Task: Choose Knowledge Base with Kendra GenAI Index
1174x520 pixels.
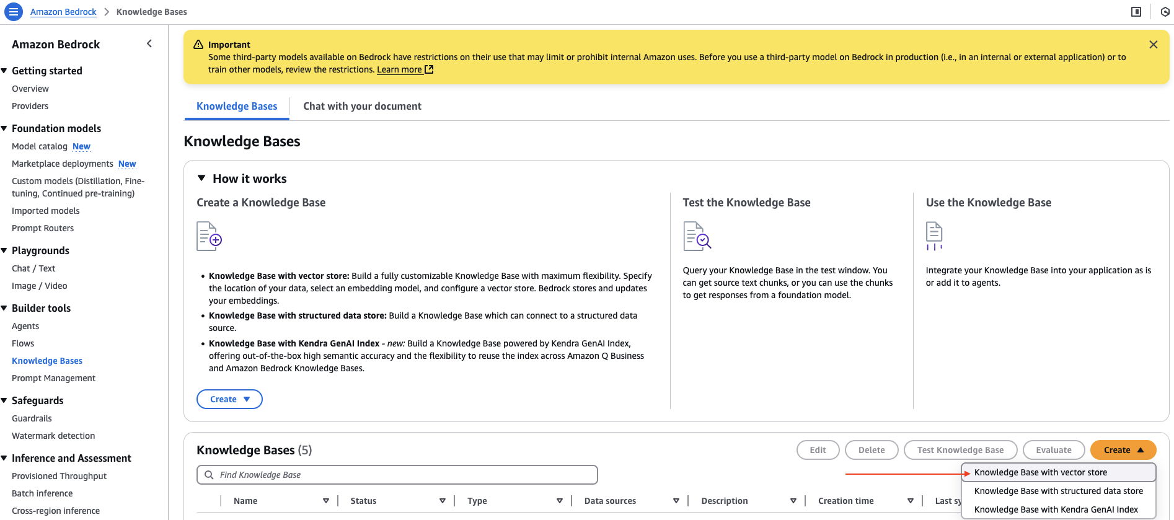Action: tap(1056, 509)
